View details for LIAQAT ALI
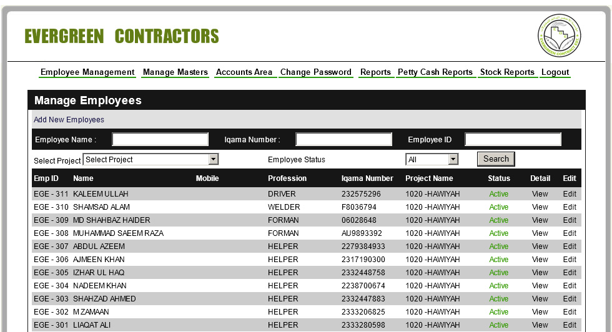 (540, 325)
